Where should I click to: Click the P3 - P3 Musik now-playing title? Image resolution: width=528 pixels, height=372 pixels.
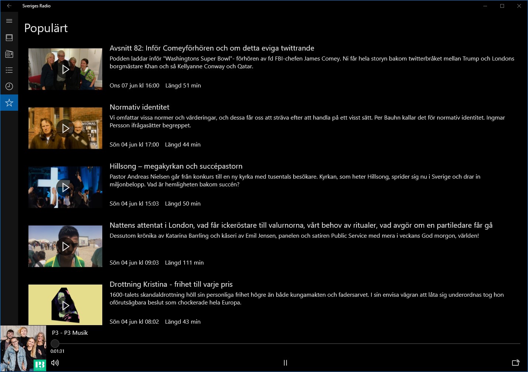point(70,333)
